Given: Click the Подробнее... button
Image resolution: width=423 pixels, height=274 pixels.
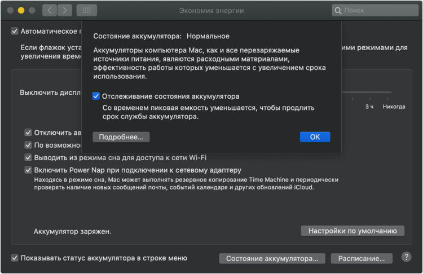Looking at the screenshot, I should (x=121, y=137).
